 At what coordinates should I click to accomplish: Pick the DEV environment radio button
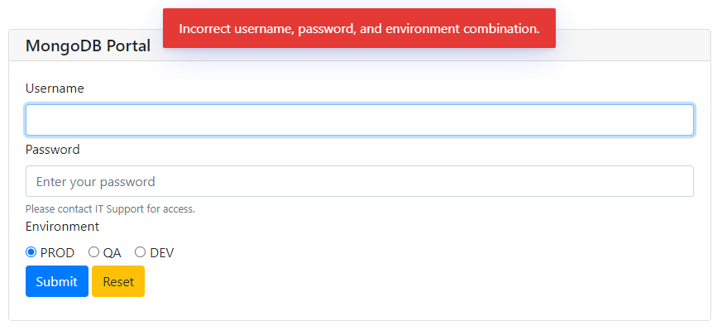[x=140, y=252]
